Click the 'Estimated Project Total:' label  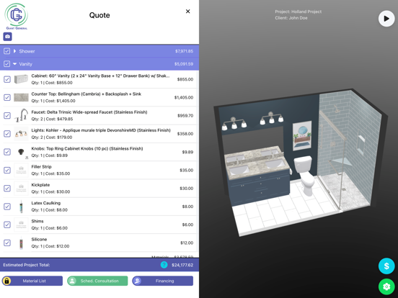pos(27,265)
